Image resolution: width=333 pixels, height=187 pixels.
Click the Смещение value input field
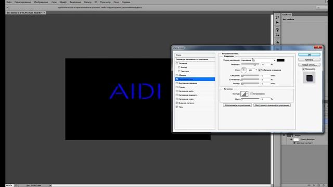pyautogui.click(x=265, y=75)
